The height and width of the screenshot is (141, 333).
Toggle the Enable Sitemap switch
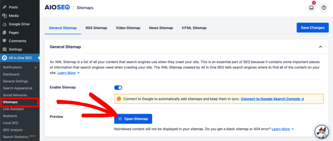(118, 88)
